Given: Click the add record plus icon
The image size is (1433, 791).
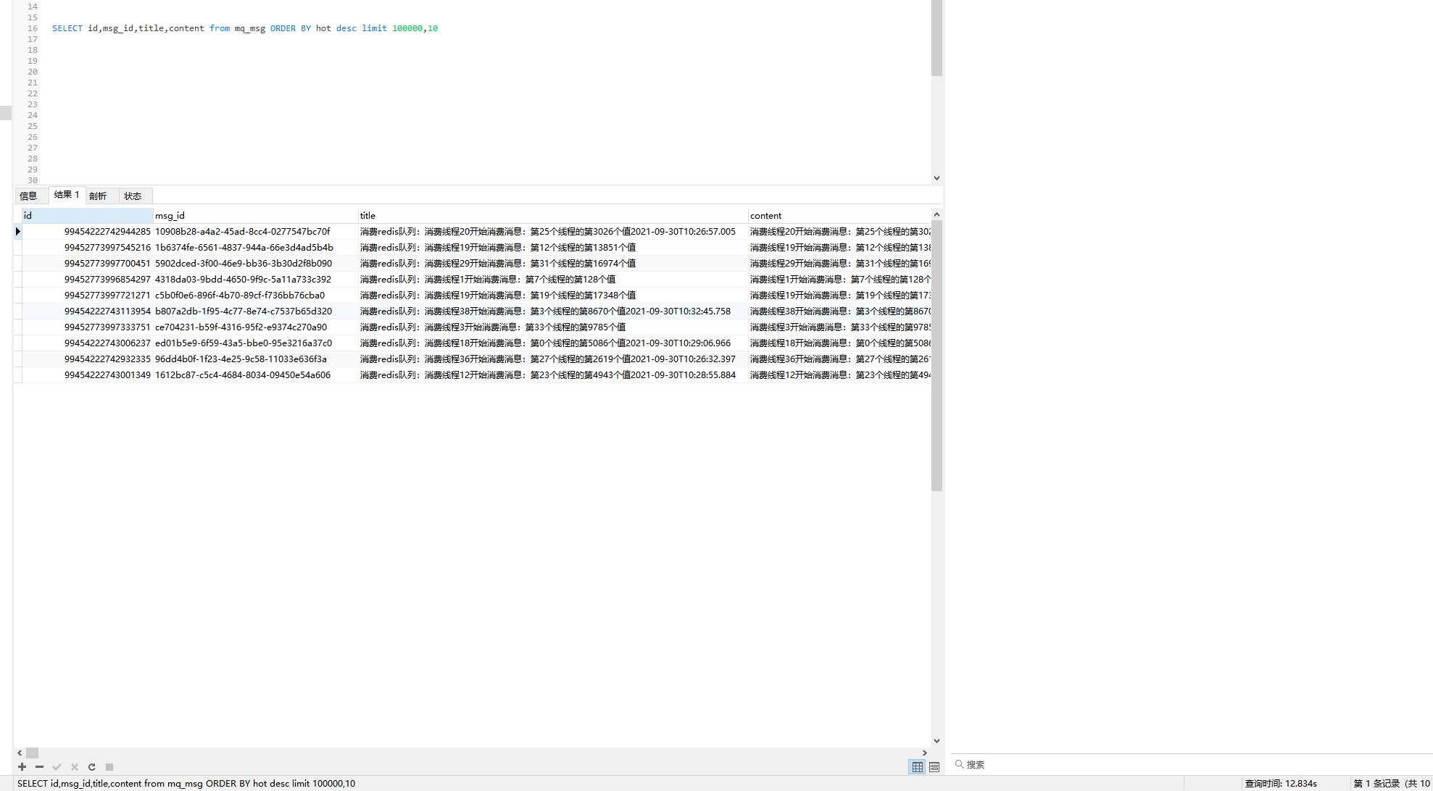Looking at the screenshot, I should 22,766.
